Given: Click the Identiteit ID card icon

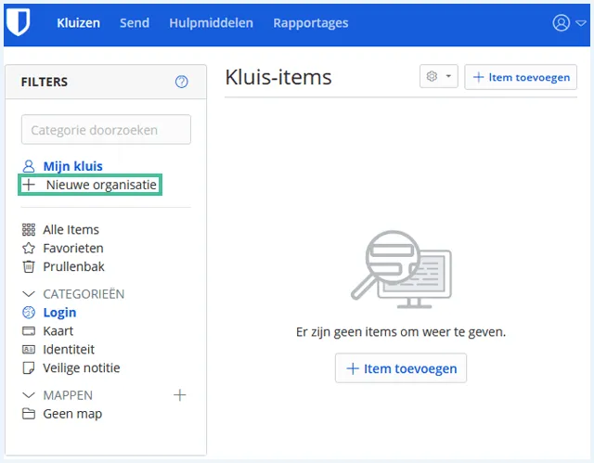Looking at the screenshot, I should tap(29, 350).
